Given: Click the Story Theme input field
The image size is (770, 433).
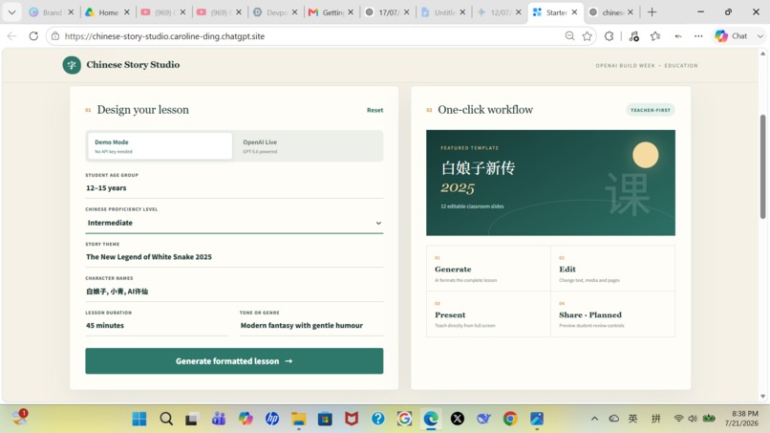Looking at the screenshot, I should click(234, 256).
